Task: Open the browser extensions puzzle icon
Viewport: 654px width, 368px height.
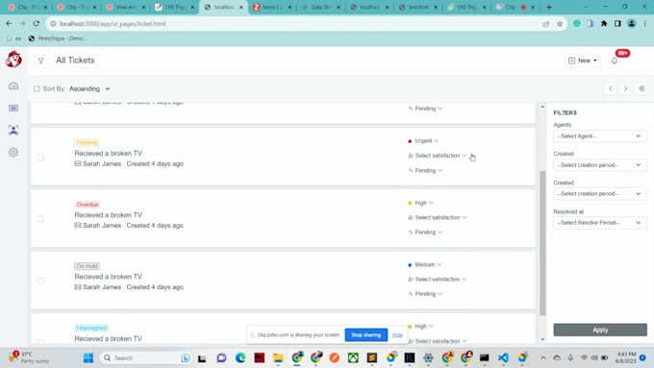Action: click(604, 24)
